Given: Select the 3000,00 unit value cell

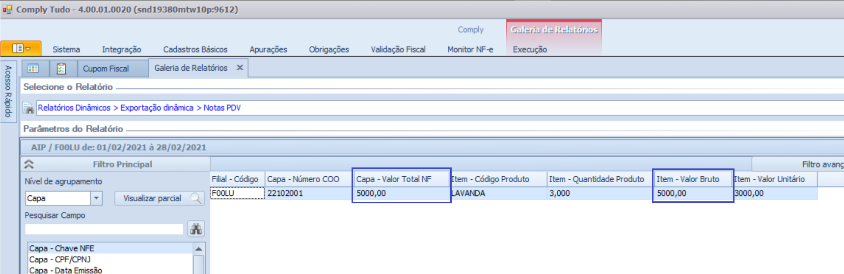Looking at the screenshot, I should (775, 193).
